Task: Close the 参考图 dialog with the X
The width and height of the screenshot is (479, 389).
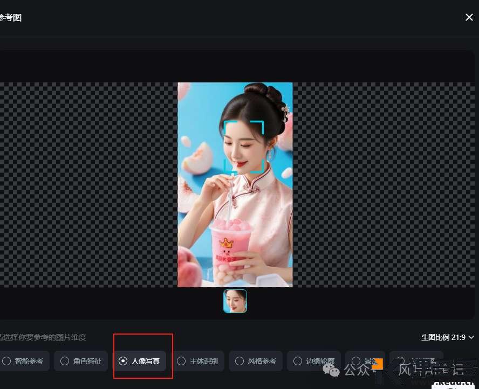Action: pos(469,17)
